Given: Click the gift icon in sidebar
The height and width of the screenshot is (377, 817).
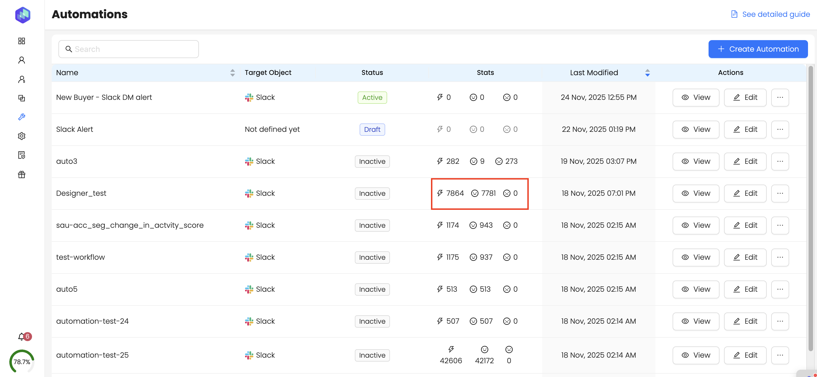Looking at the screenshot, I should pyautogui.click(x=22, y=174).
